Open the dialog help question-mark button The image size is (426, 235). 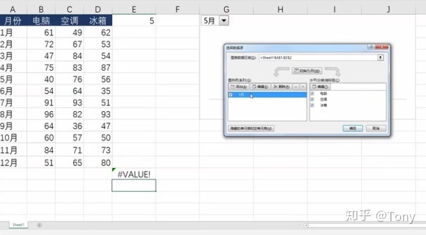[x=371, y=47]
